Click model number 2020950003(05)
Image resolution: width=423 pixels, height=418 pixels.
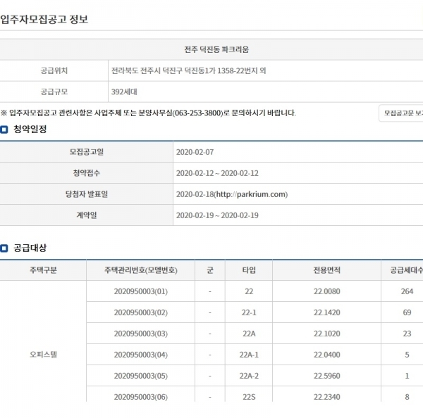141,376
